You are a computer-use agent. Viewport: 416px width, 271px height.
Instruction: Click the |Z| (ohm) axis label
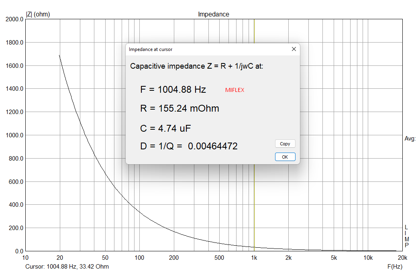38,14
